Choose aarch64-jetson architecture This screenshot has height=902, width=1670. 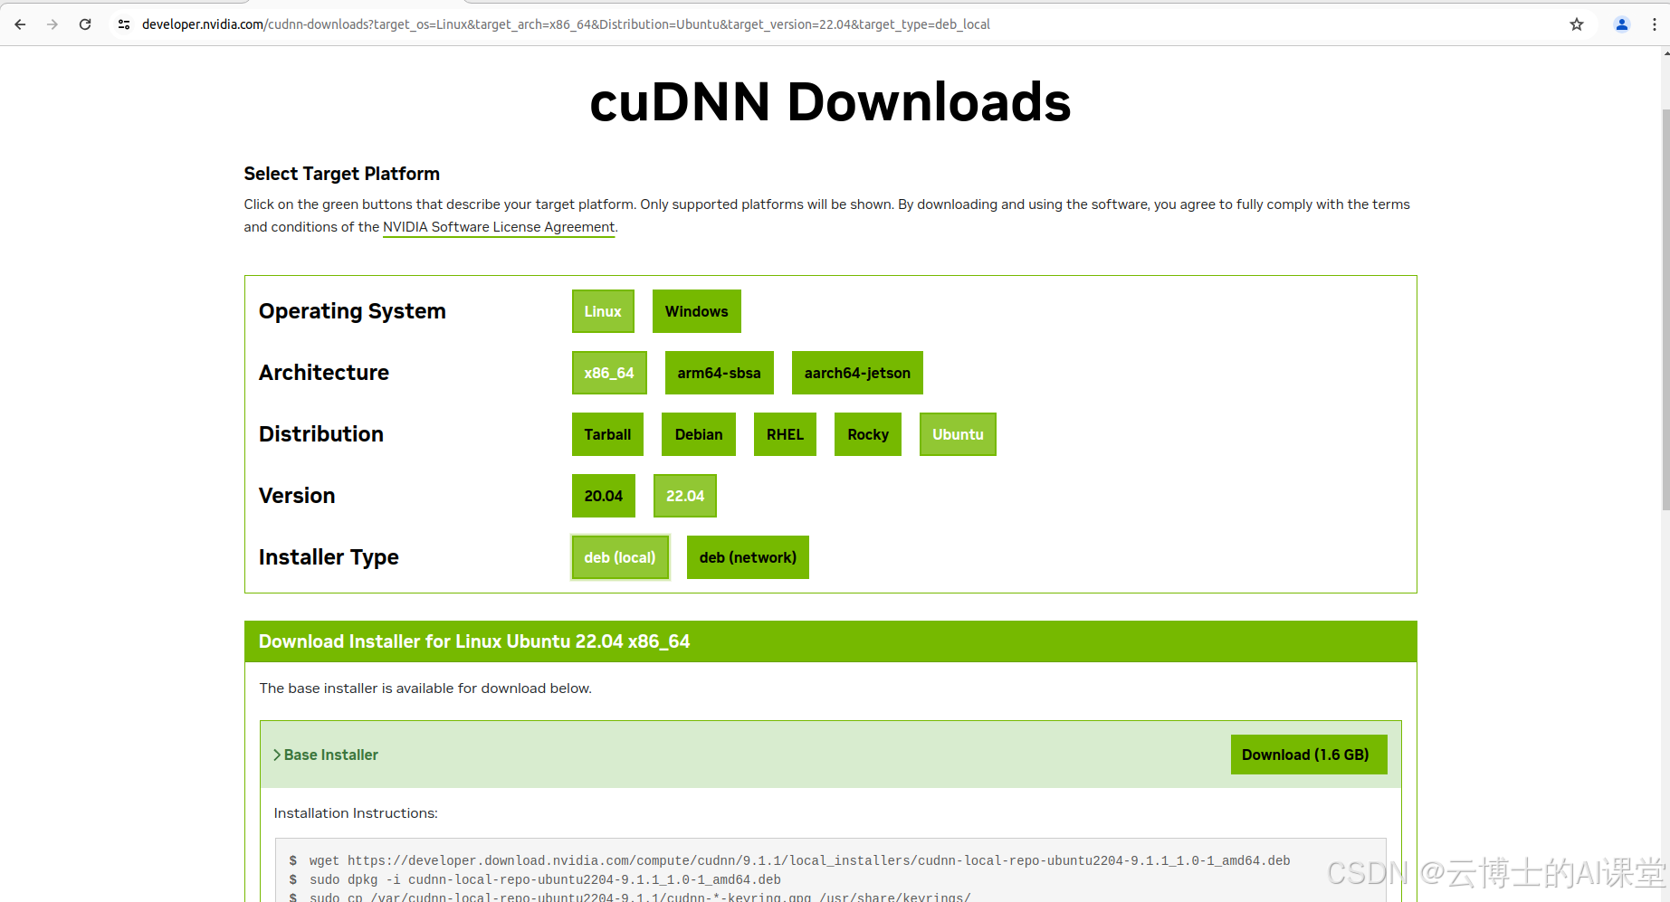pos(857,373)
